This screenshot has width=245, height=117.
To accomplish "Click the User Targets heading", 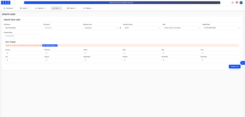I will coord(10,42).
